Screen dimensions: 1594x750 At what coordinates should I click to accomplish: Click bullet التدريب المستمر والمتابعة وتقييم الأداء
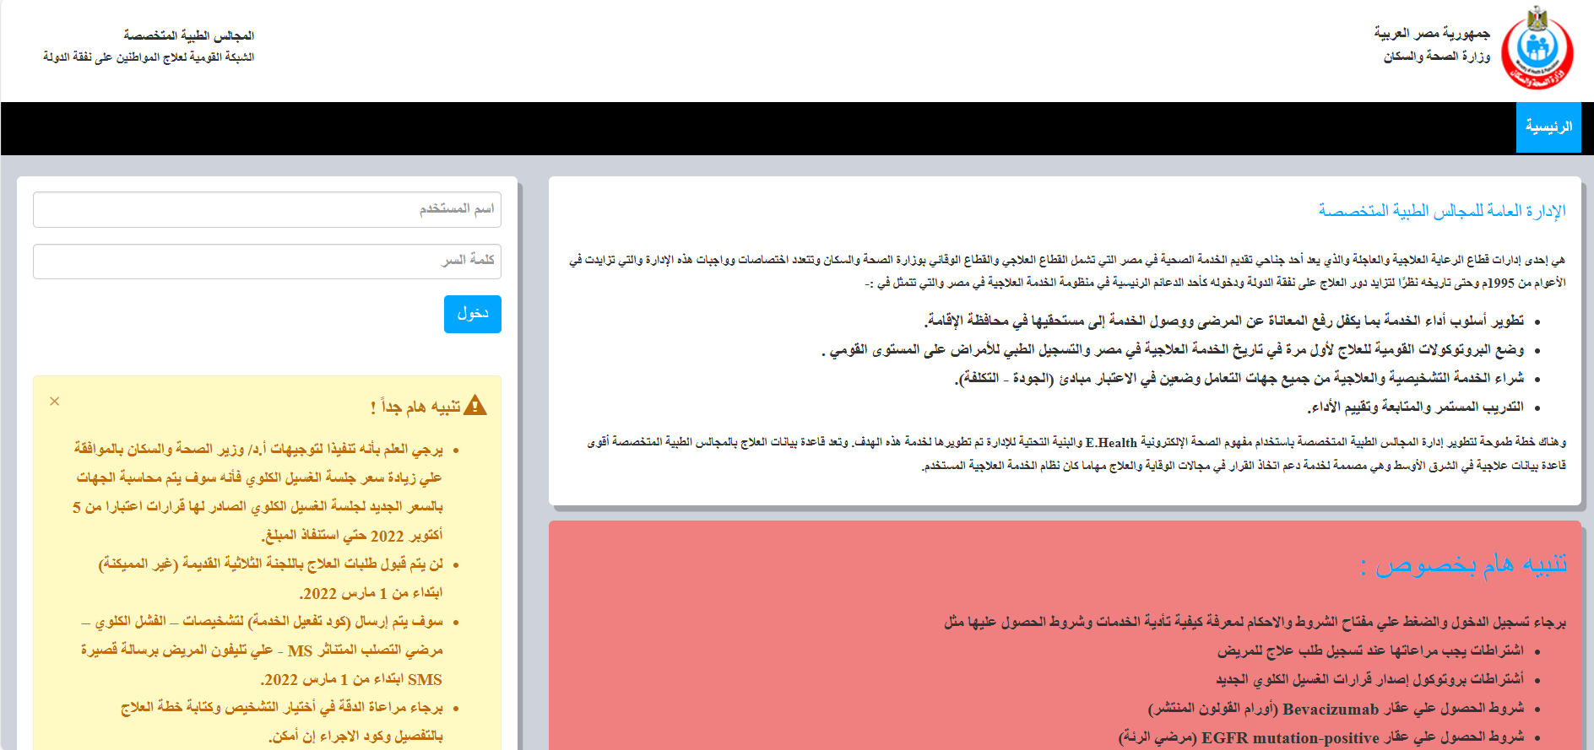(x=1416, y=407)
